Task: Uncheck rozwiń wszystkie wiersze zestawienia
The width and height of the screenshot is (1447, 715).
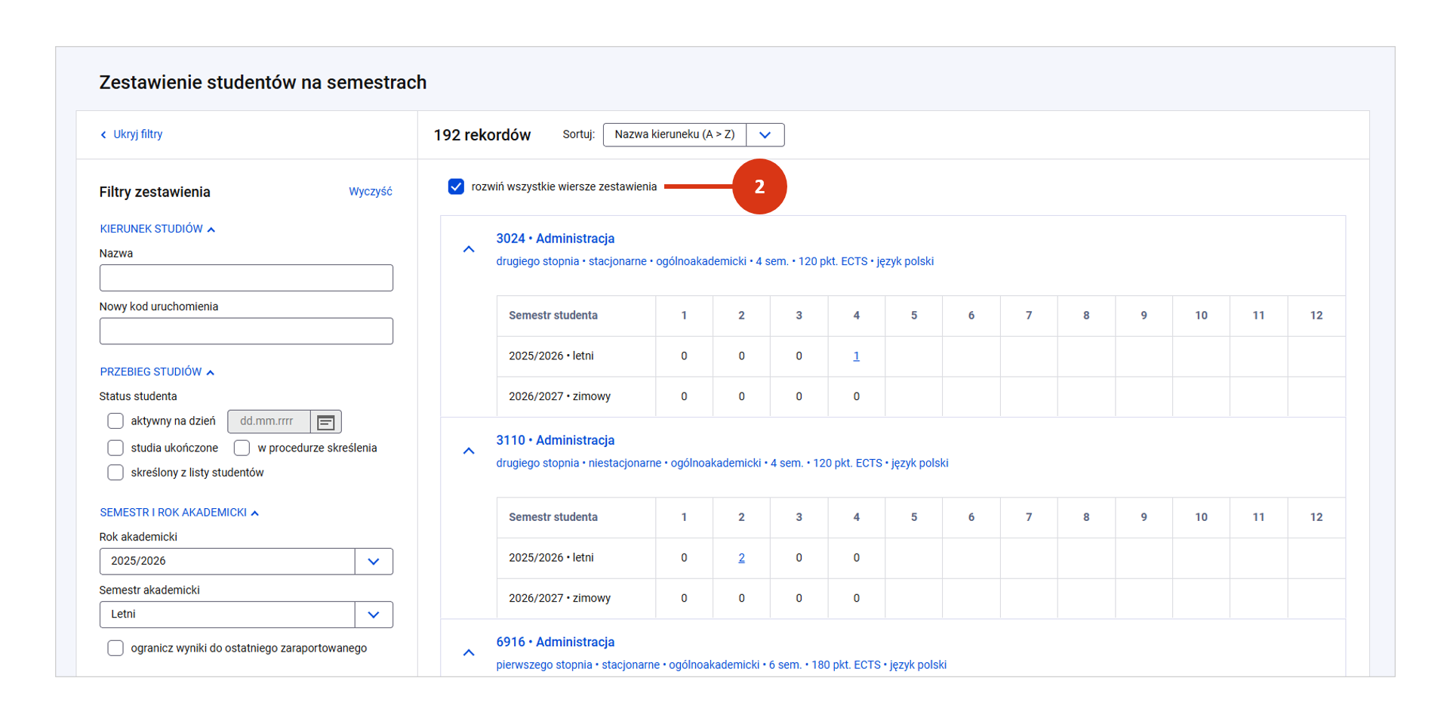Action: point(456,186)
